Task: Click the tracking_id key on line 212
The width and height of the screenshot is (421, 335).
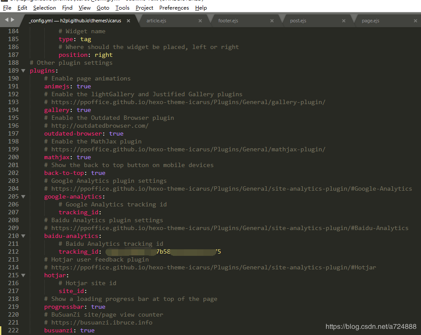Action: click(79, 251)
